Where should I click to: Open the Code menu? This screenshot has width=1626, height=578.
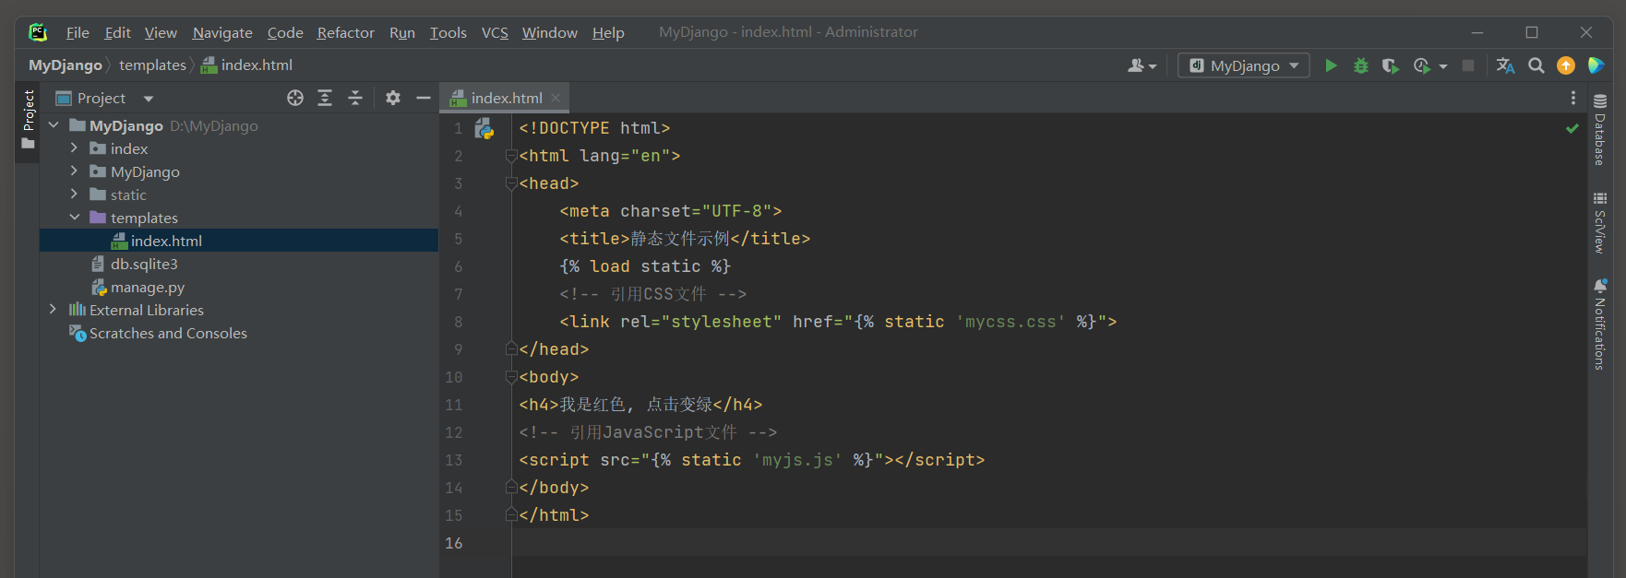pyautogui.click(x=285, y=32)
